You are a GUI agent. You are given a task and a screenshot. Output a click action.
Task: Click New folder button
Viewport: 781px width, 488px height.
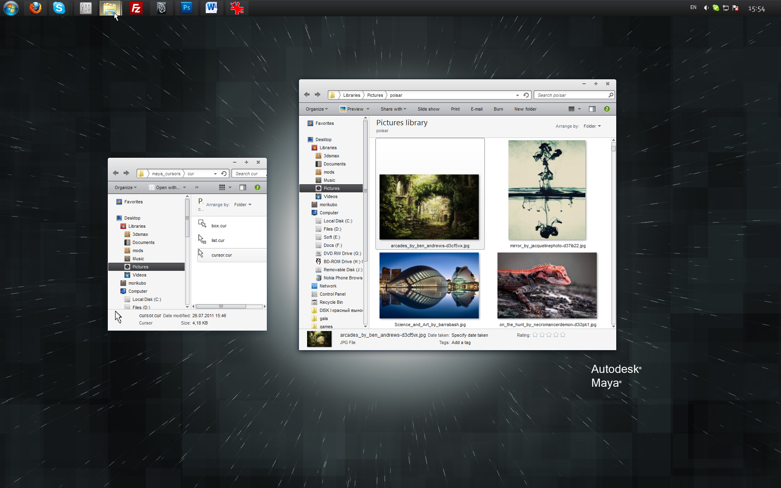pos(525,109)
